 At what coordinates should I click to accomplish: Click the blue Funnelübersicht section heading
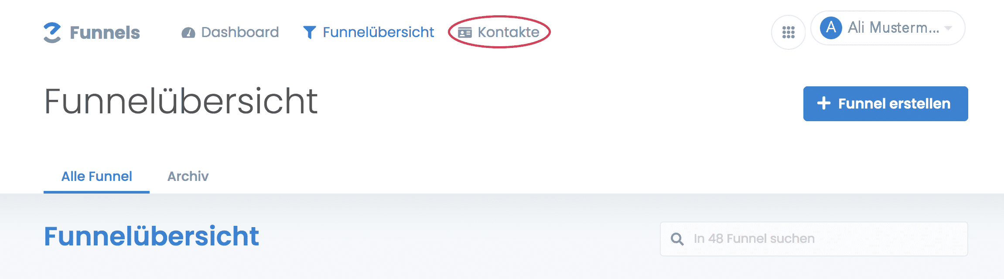pos(151,236)
